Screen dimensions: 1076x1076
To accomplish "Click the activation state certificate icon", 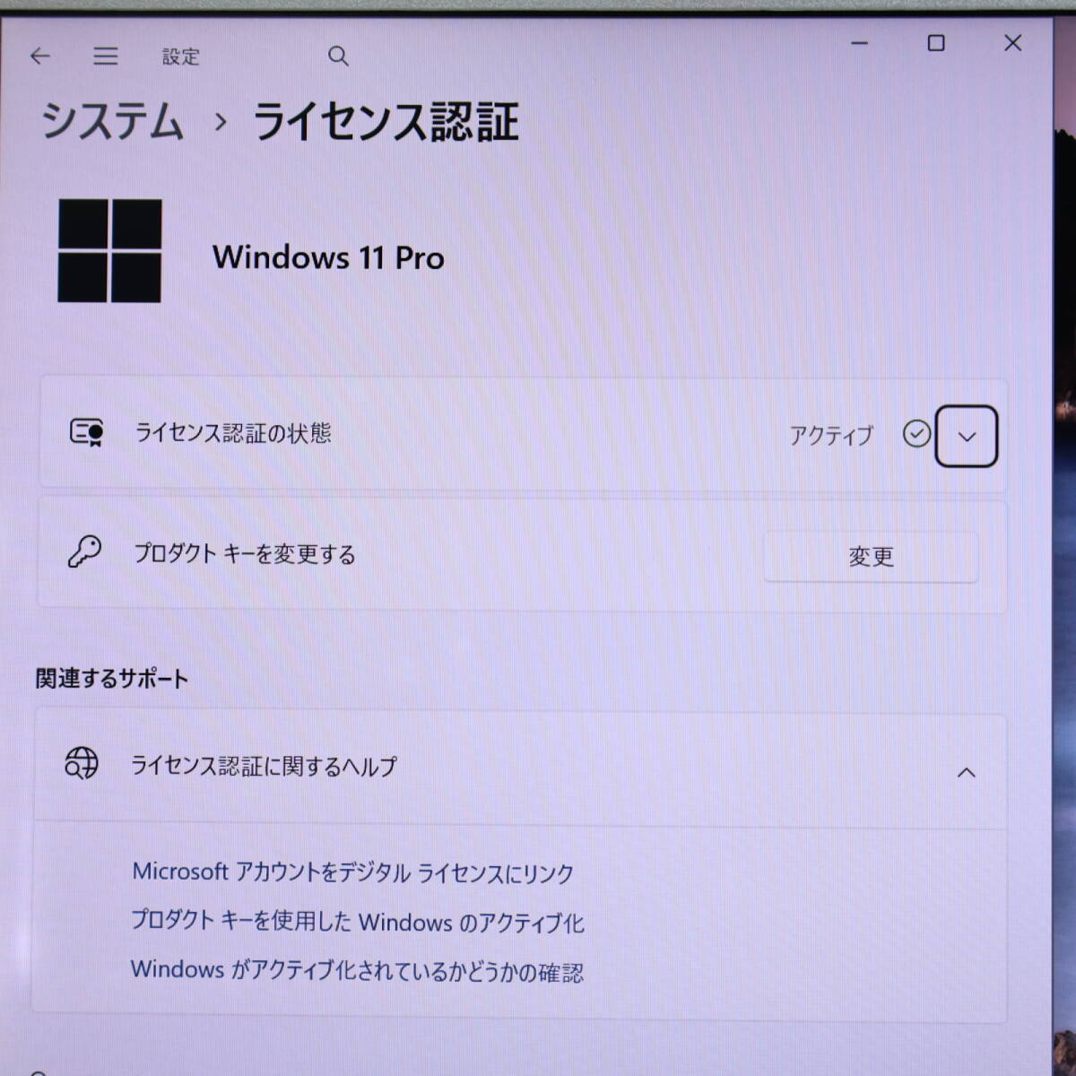I will pyautogui.click(x=87, y=432).
